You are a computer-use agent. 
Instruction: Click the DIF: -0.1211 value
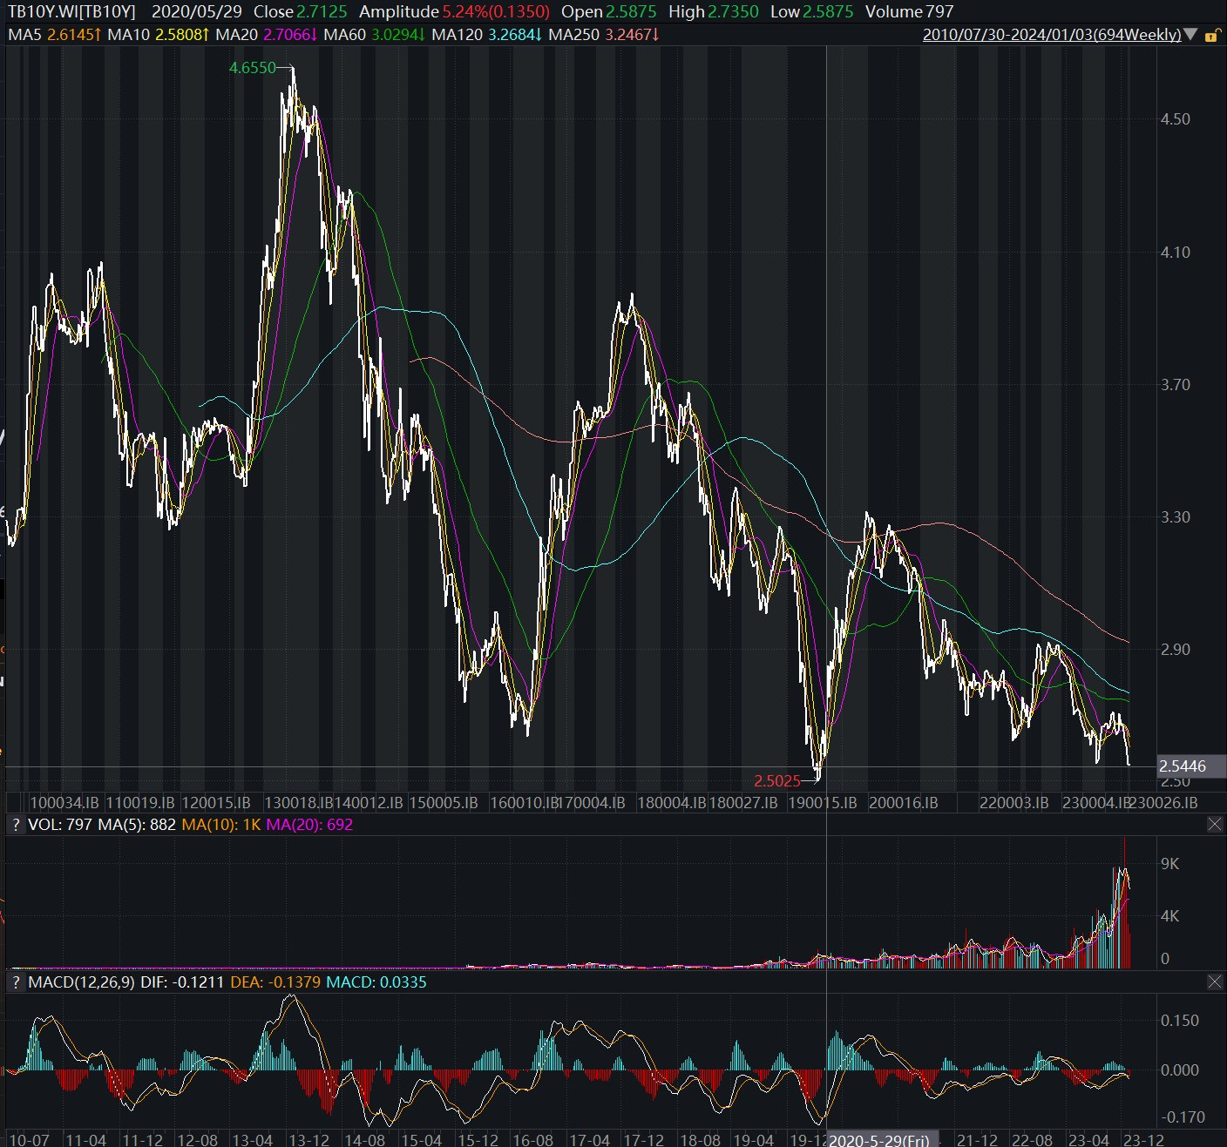pos(182,982)
